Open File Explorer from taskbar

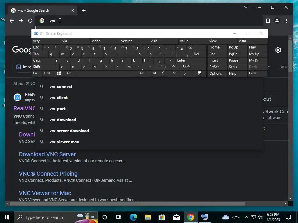click(148, 217)
